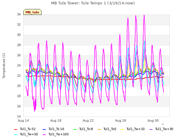Select the Tul1_Tw+50 legend label
The height and width of the screenshot is (140, 187).
(29, 134)
